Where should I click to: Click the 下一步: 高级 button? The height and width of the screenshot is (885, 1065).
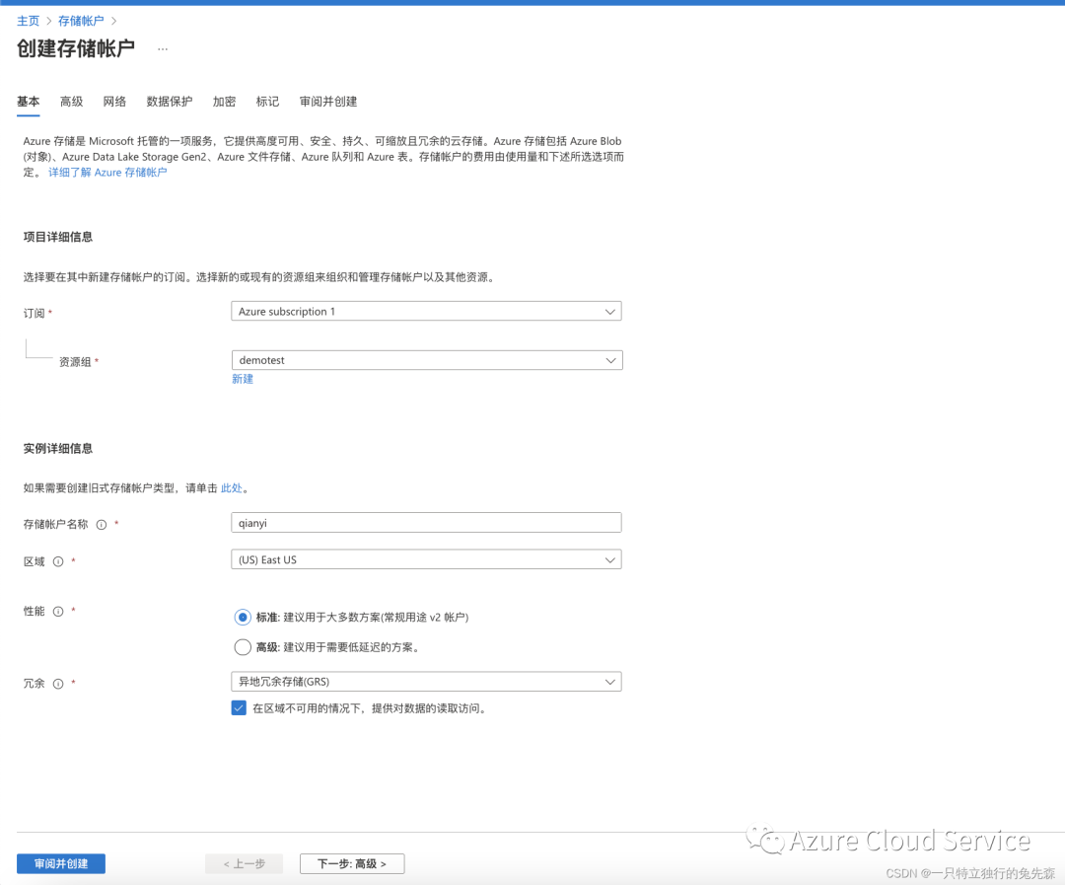coord(352,863)
